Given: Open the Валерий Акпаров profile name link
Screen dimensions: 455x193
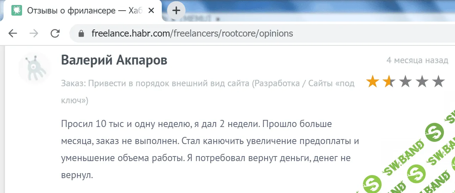Looking at the screenshot, I should tap(114, 60).
